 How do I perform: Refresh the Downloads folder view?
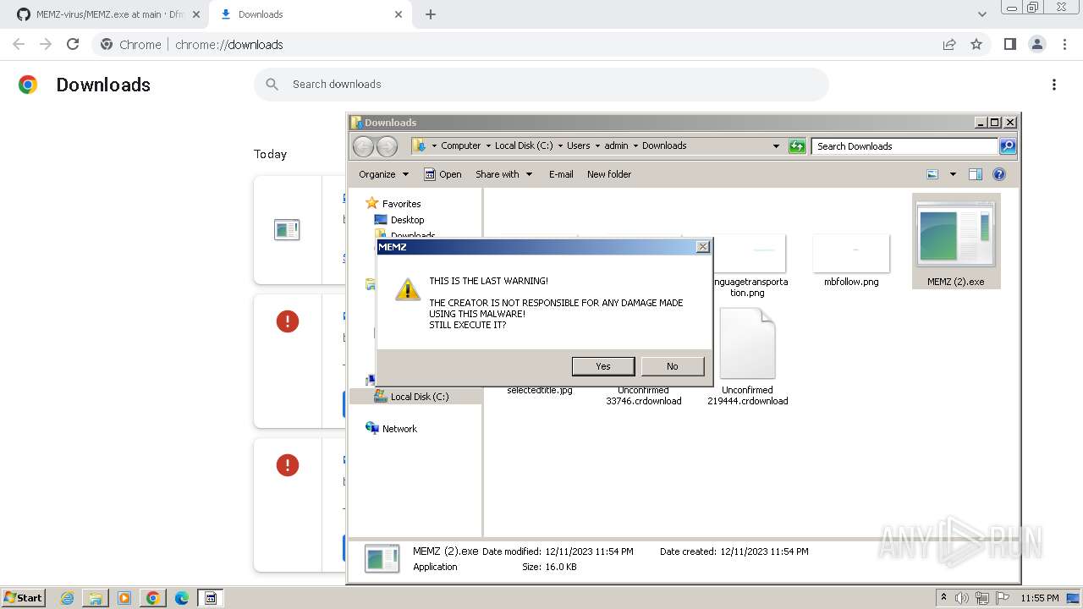[797, 146]
